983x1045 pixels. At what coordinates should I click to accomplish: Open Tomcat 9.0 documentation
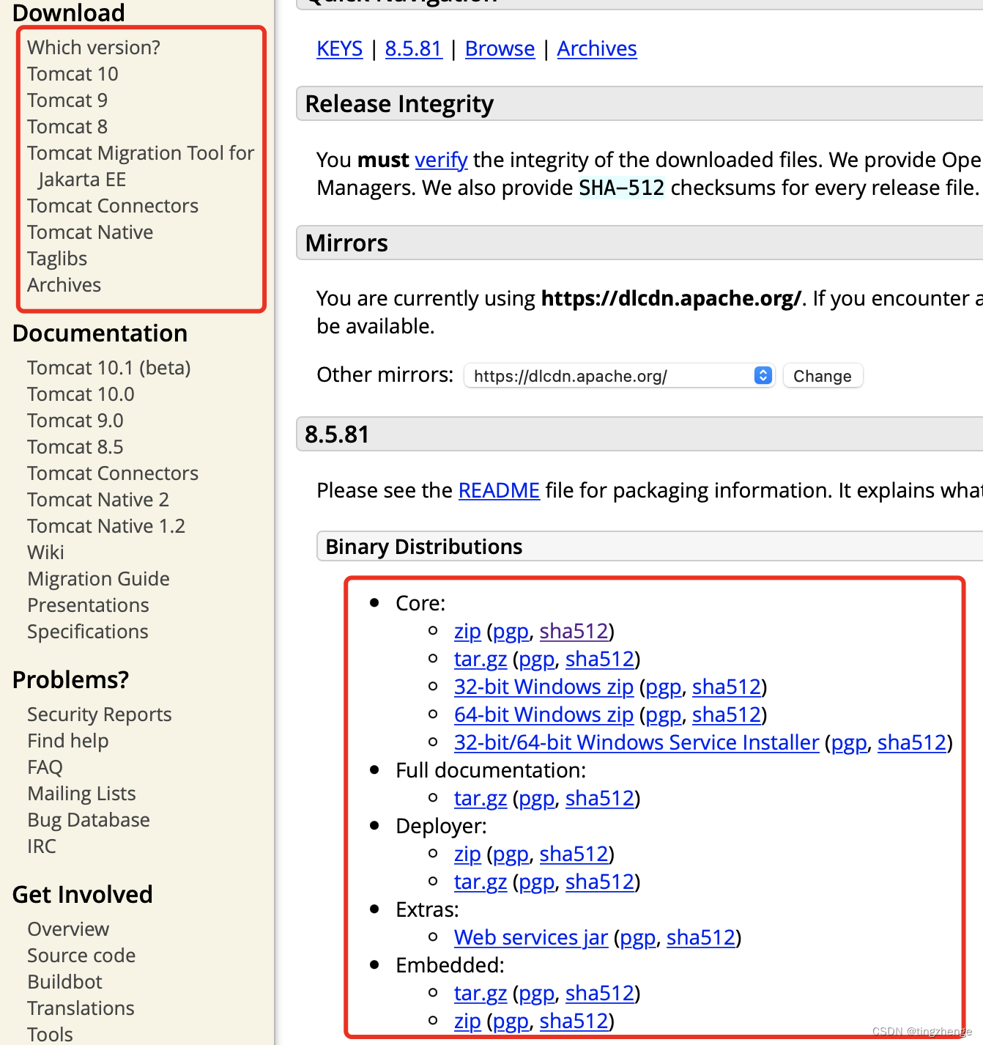pos(75,421)
